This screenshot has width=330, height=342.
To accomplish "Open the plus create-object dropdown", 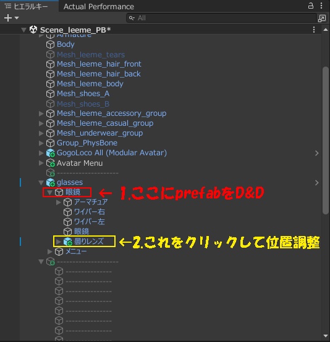I will [11, 18].
